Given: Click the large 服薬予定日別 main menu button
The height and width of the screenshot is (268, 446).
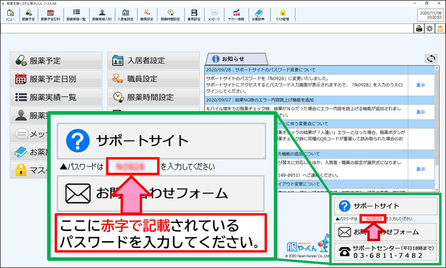Looking at the screenshot, I should 56,79.
